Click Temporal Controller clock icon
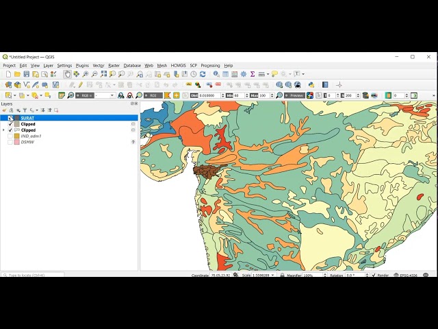 pos(193,74)
